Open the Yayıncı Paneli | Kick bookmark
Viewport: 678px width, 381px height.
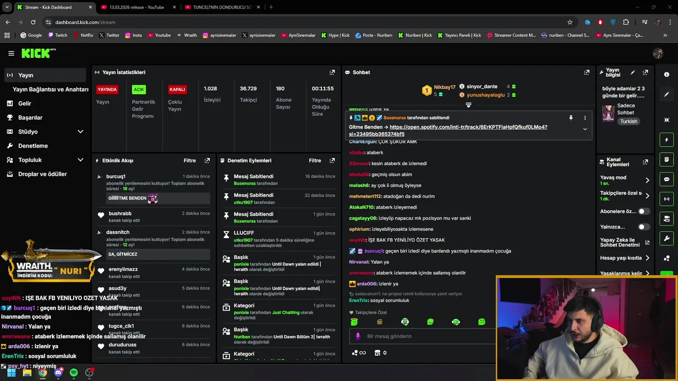459,35
